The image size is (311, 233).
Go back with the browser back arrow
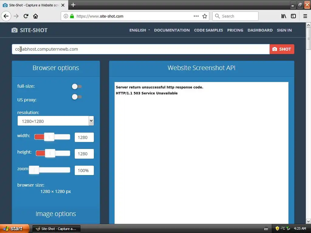(x=6, y=16)
